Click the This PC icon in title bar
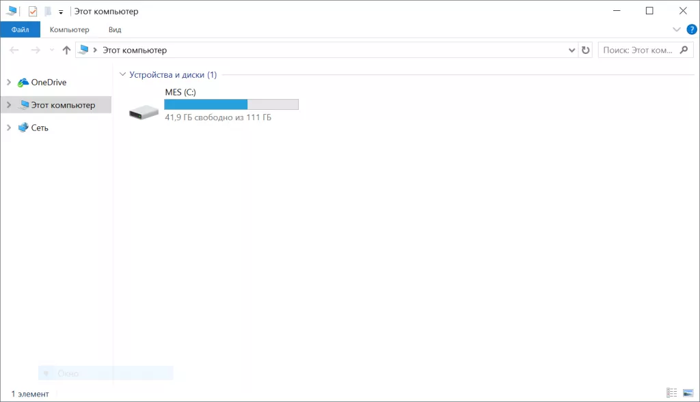 (12, 11)
